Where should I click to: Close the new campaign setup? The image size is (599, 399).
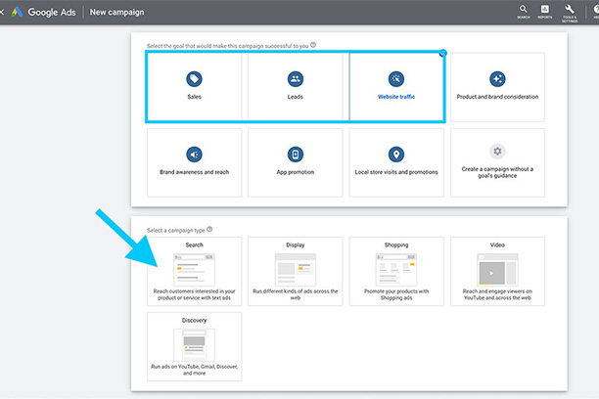pyautogui.click(x=2, y=12)
